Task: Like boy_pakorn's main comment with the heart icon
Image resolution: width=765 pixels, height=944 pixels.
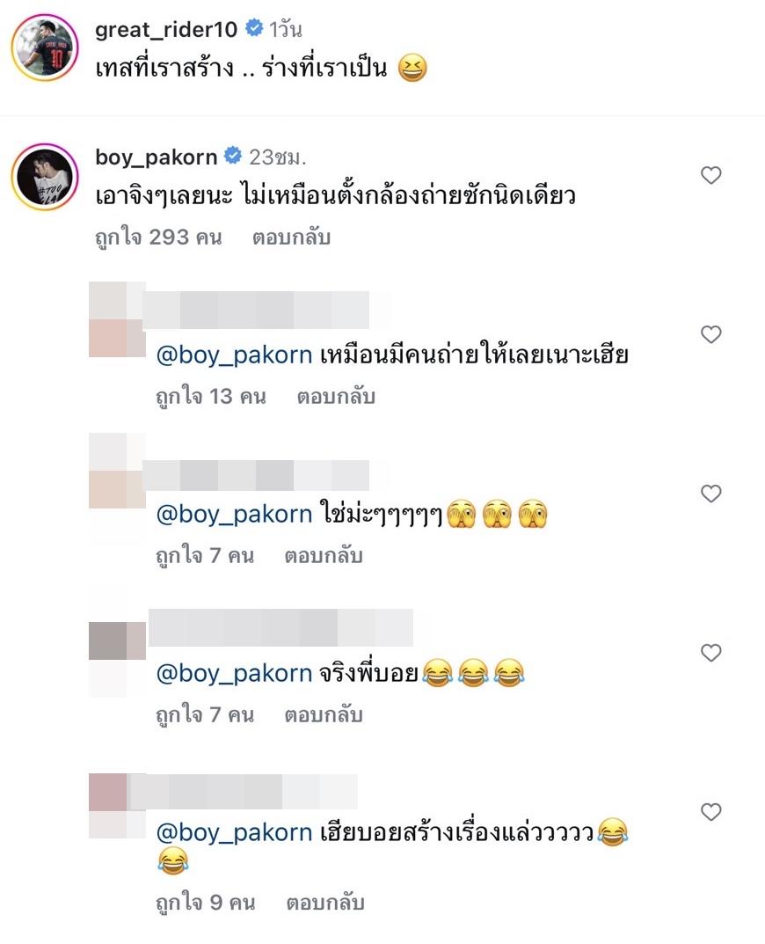Action: [710, 175]
